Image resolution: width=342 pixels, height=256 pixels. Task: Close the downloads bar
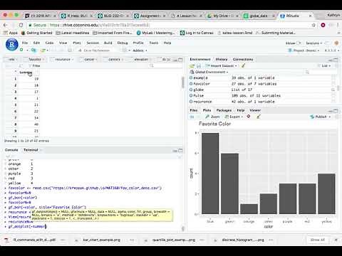336,240
